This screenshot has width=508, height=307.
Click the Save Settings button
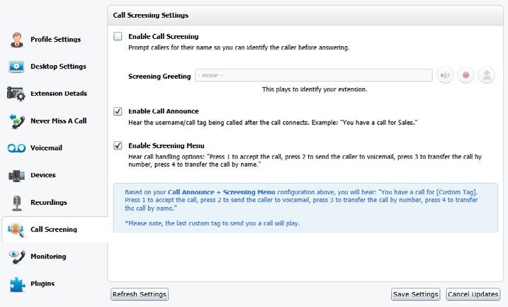coord(415,294)
